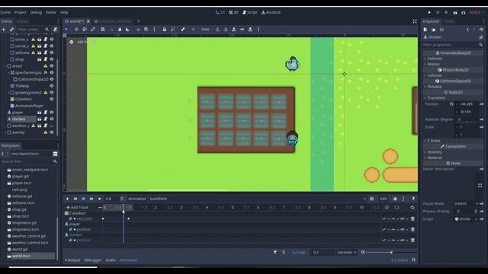
Task: Select the Scale Mode tool
Action: [93, 29]
